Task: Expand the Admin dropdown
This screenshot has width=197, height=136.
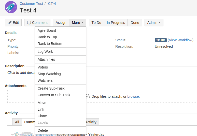Action: 154,23
